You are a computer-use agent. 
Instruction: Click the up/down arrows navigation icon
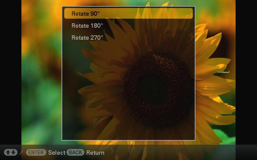coord(11,152)
